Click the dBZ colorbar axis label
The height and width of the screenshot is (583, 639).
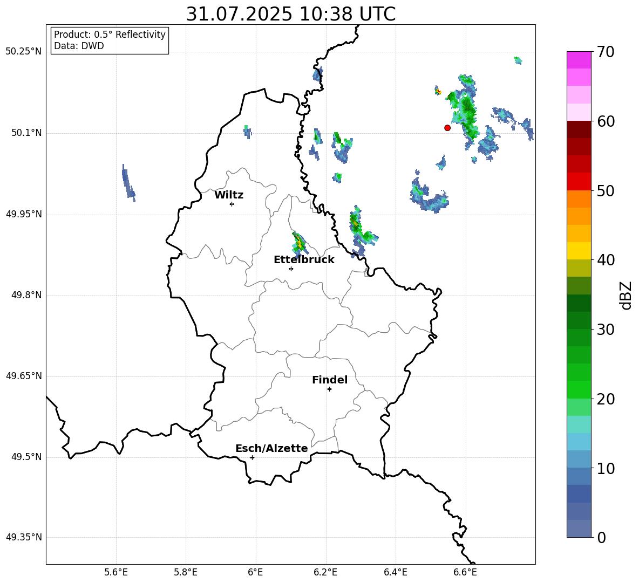[x=626, y=295]
